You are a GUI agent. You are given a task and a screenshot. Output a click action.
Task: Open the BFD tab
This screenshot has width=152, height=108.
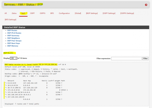(x=52, y=13)
